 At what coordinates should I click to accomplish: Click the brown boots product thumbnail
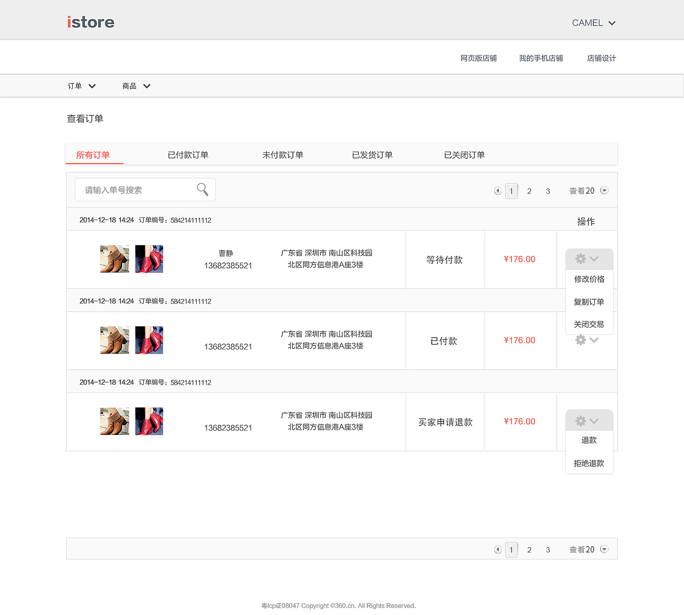(114, 259)
